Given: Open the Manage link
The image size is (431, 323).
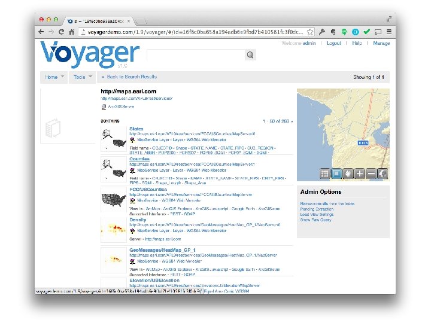Looking at the screenshot, I should (x=381, y=43).
